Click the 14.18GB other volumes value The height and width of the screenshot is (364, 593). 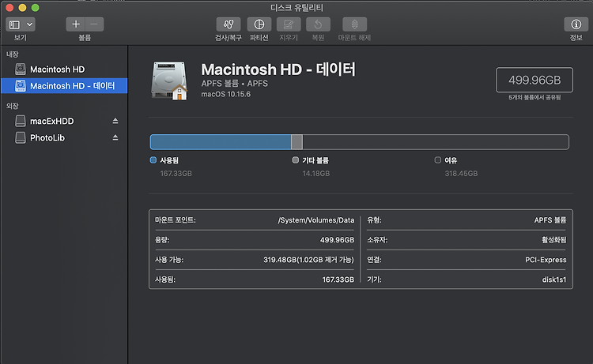pyautogui.click(x=316, y=174)
